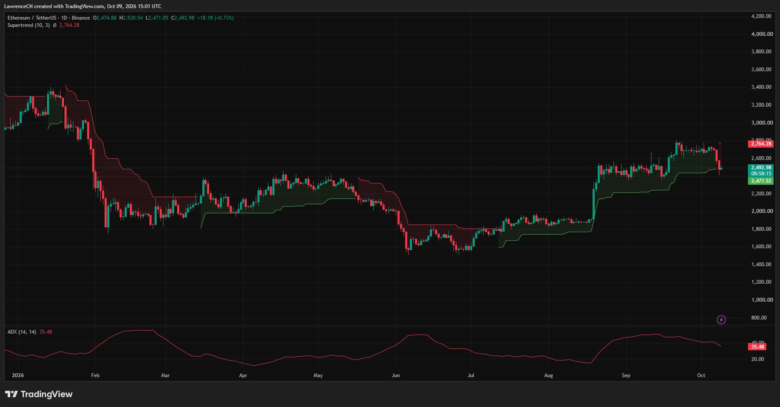Viewport: 780px width, 407px height.
Task: Click the Sep label on time axis
Action: pos(626,375)
